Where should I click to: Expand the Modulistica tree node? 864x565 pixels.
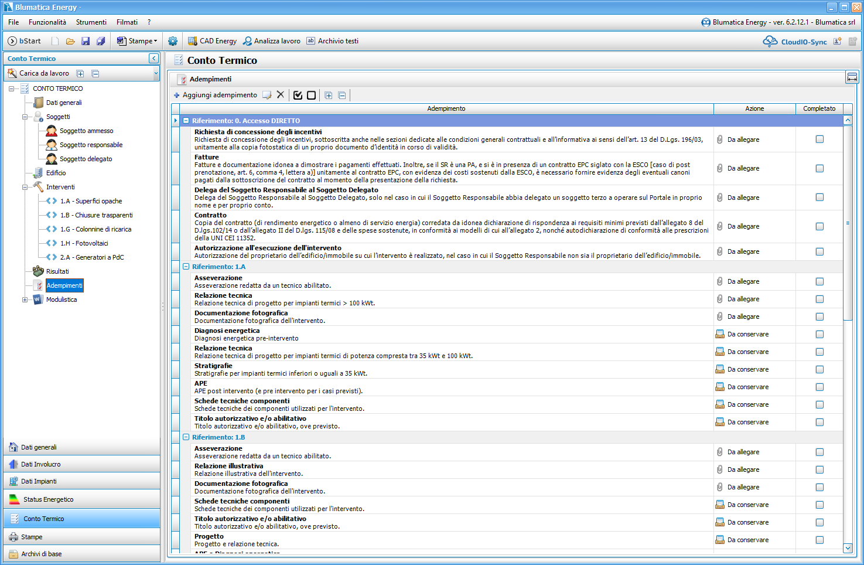tap(25, 299)
